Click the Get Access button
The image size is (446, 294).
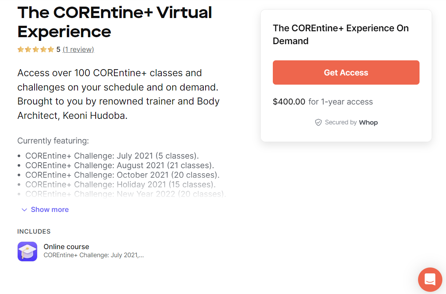[x=346, y=72]
